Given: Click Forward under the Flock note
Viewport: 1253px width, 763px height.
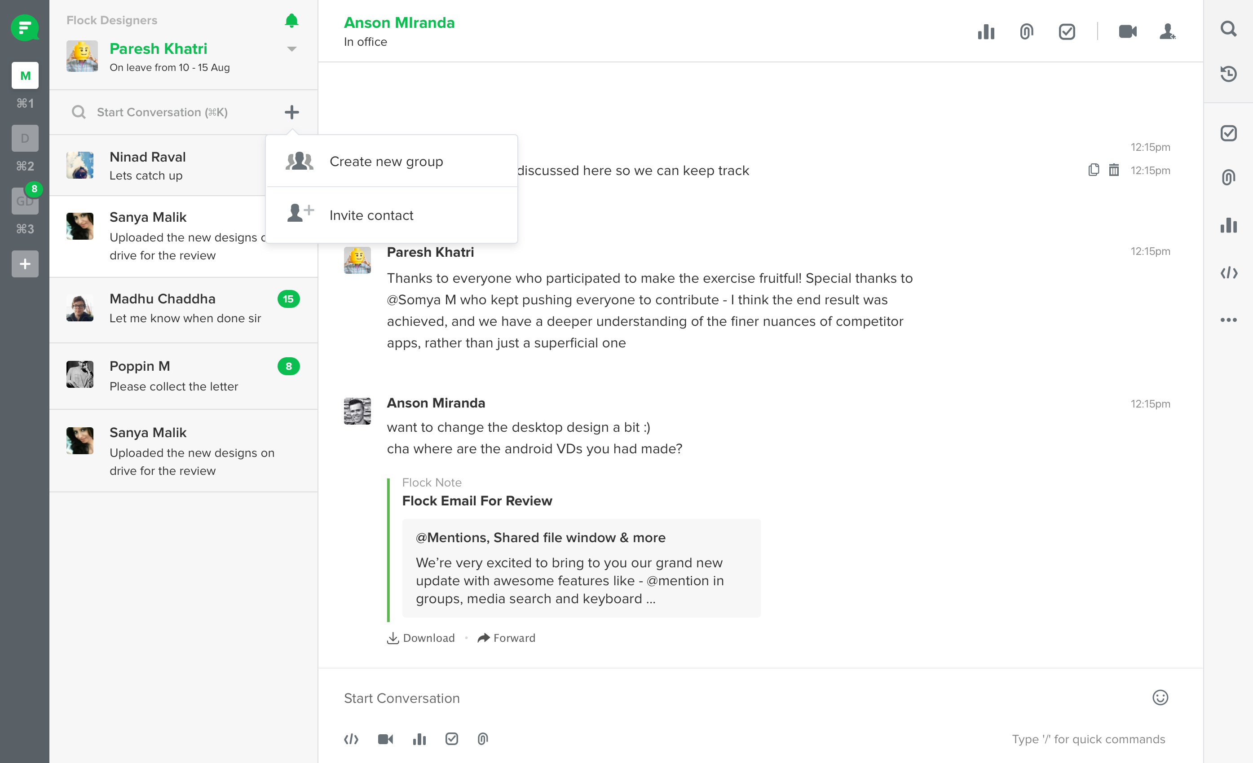Looking at the screenshot, I should pyautogui.click(x=506, y=638).
